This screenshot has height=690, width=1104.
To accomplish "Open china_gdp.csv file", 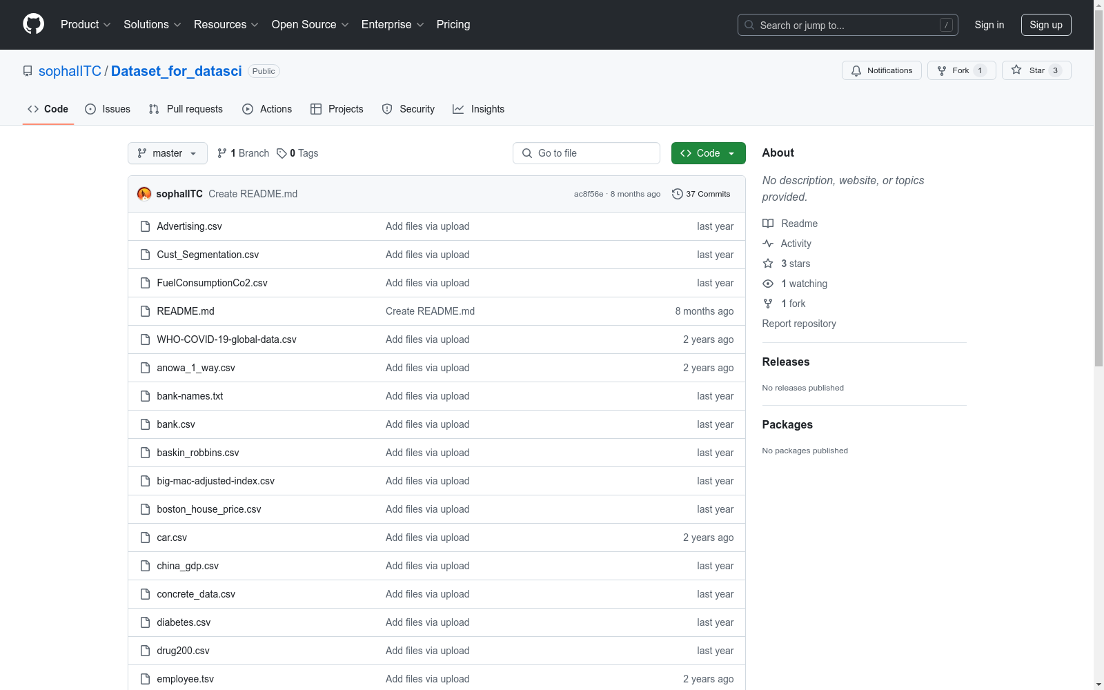I will (x=188, y=566).
